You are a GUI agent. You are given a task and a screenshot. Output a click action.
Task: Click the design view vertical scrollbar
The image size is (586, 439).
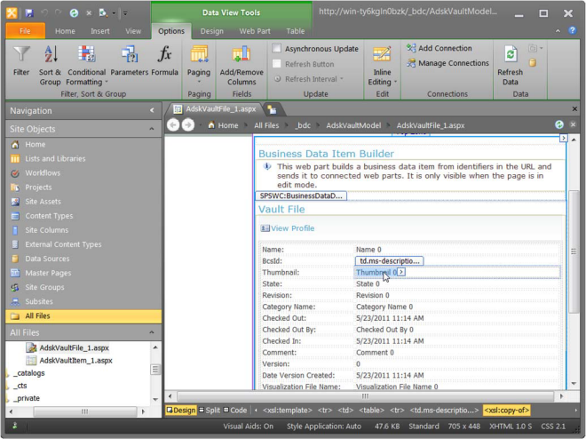574,252
